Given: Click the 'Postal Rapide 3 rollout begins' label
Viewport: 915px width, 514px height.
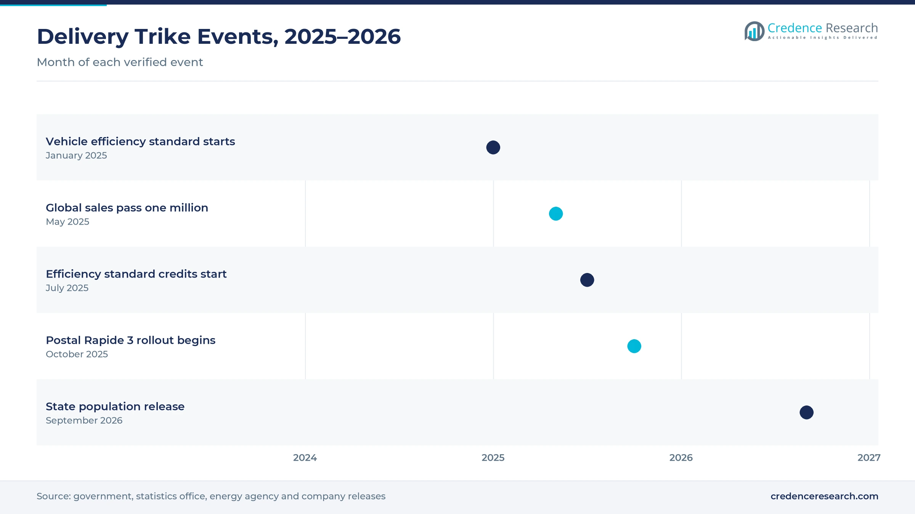Looking at the screenshot, I should coord(130,340).
